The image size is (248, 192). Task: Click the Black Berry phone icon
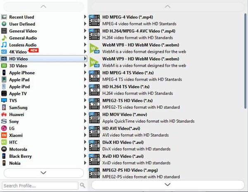pos(4,156)
